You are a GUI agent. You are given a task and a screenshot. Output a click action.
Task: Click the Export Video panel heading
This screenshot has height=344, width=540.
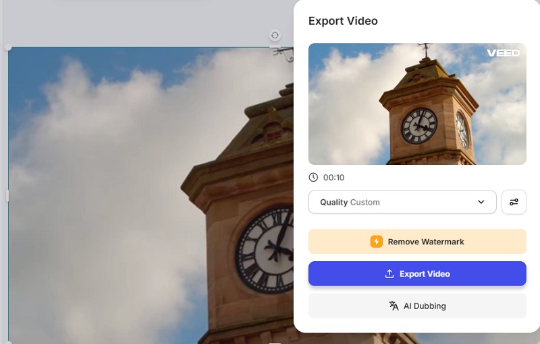click(x=343, y=21)
